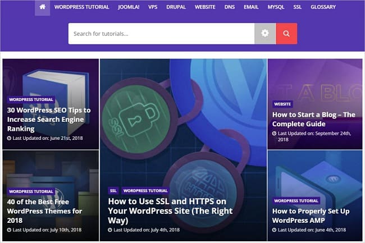This screenshot has width=365, height=243.
Task: Open the Joomla! menu item
Action: (x=129, y=7)
